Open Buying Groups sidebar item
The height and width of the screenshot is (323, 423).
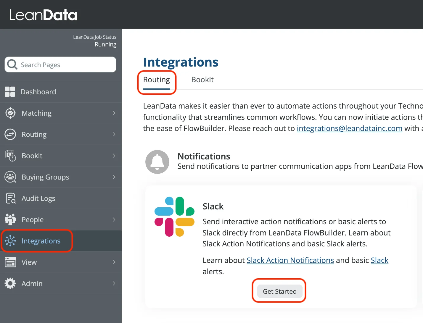coord(61,177)
